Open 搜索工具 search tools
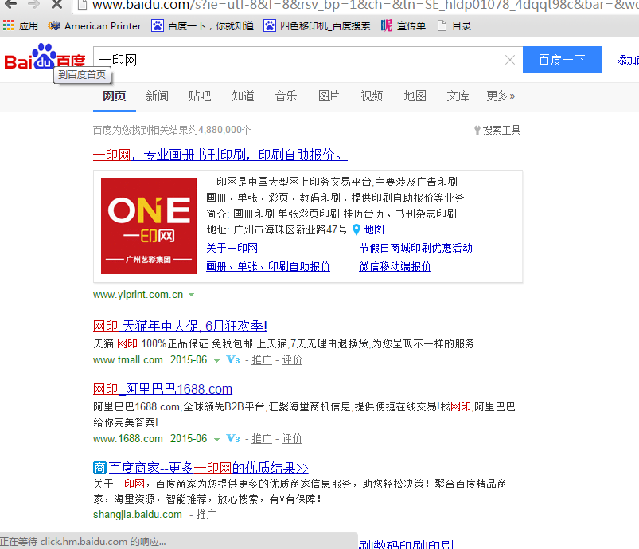 pyautogui.click(x=497, y=130)
